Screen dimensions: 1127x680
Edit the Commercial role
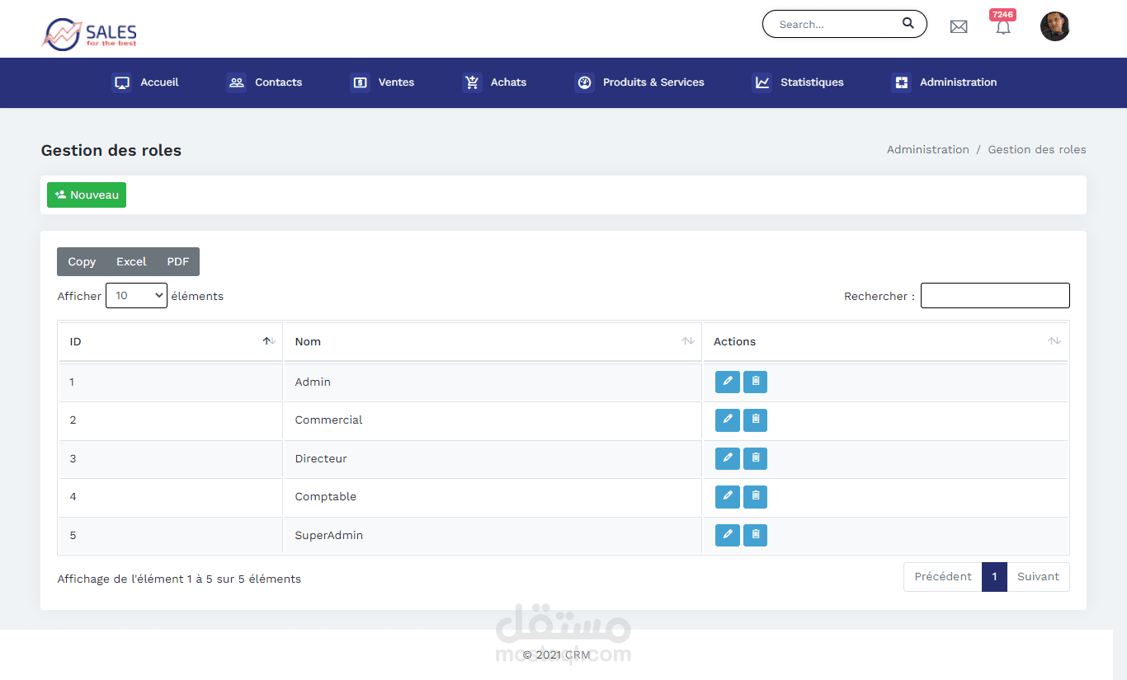click(x=728, y=420)
